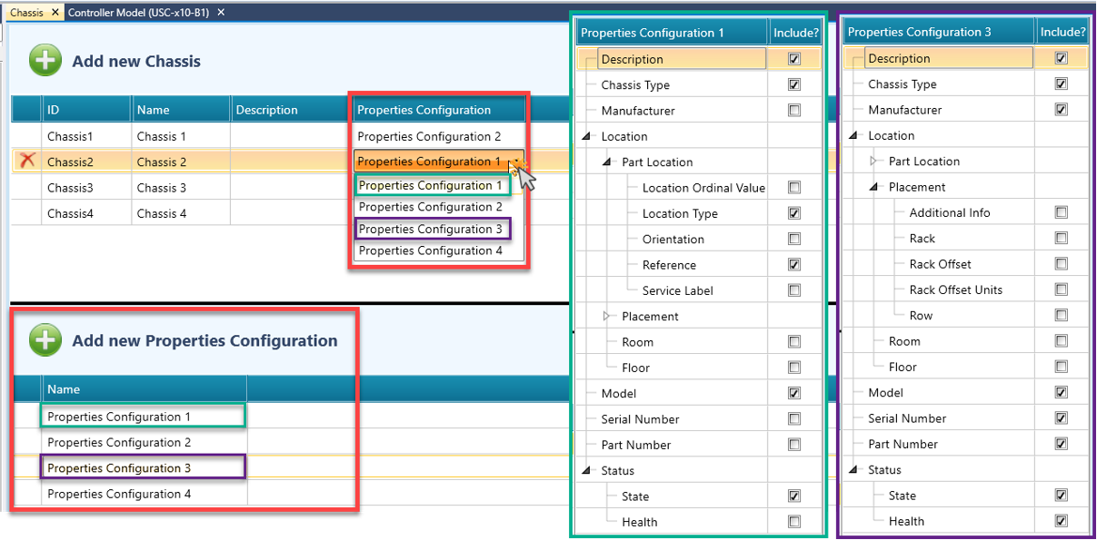
Task: Select Properties Configuration 3 from the dropdown list
Action: pyautogui.click(x=430, y=229)
